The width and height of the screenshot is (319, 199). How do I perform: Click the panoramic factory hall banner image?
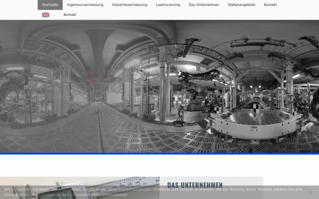point(159,86)
